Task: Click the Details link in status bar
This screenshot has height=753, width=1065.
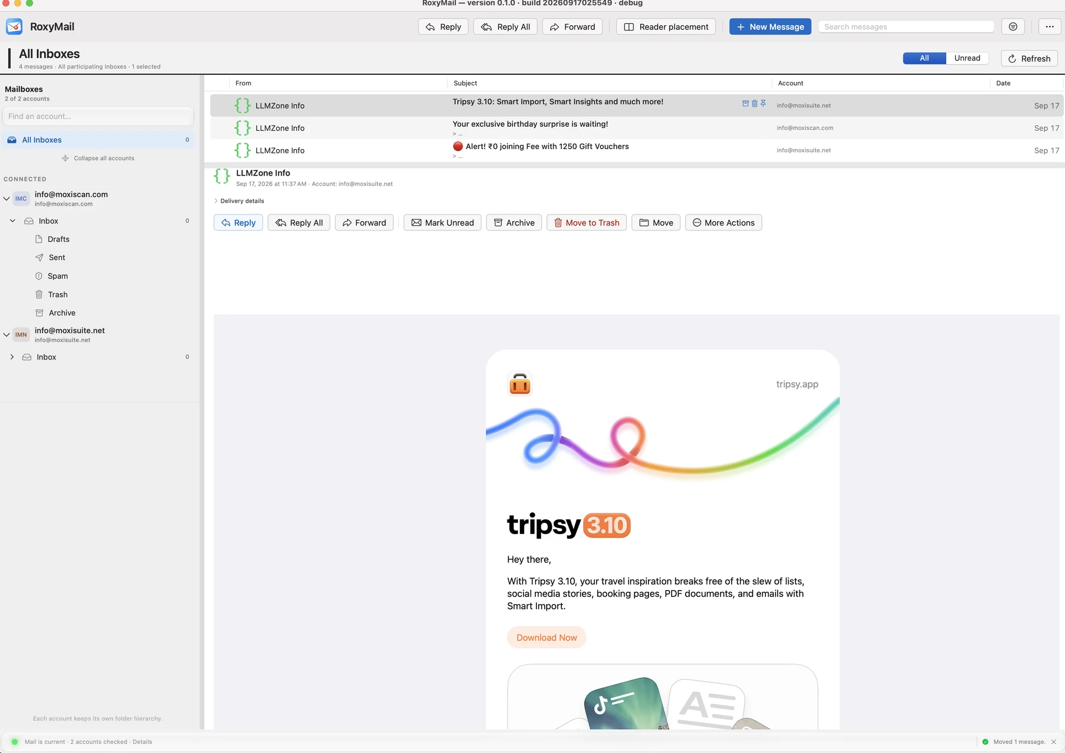Action: (142, 742)
